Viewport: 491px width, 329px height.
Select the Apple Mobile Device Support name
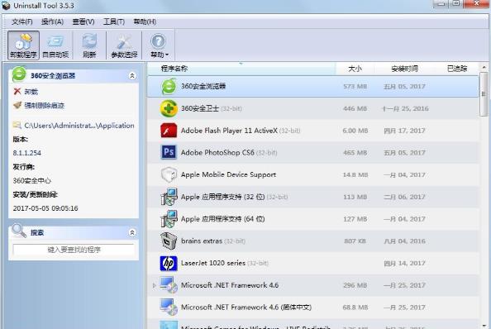(228, 174)
